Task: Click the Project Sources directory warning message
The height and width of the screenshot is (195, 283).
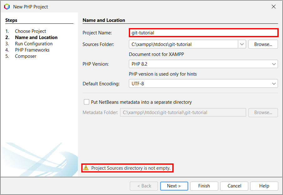Action: pyautogui.click(x=131, y=168)
